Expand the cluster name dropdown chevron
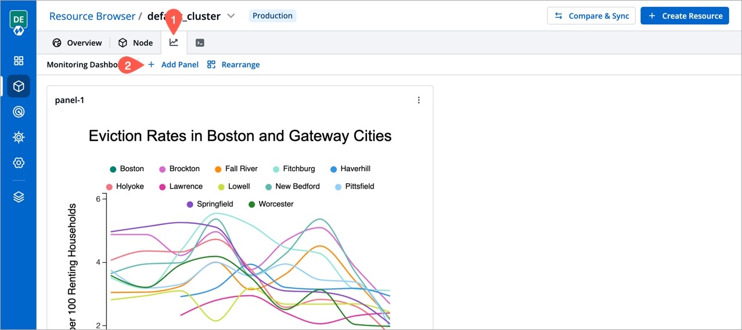742x330 pixels. 231,16
